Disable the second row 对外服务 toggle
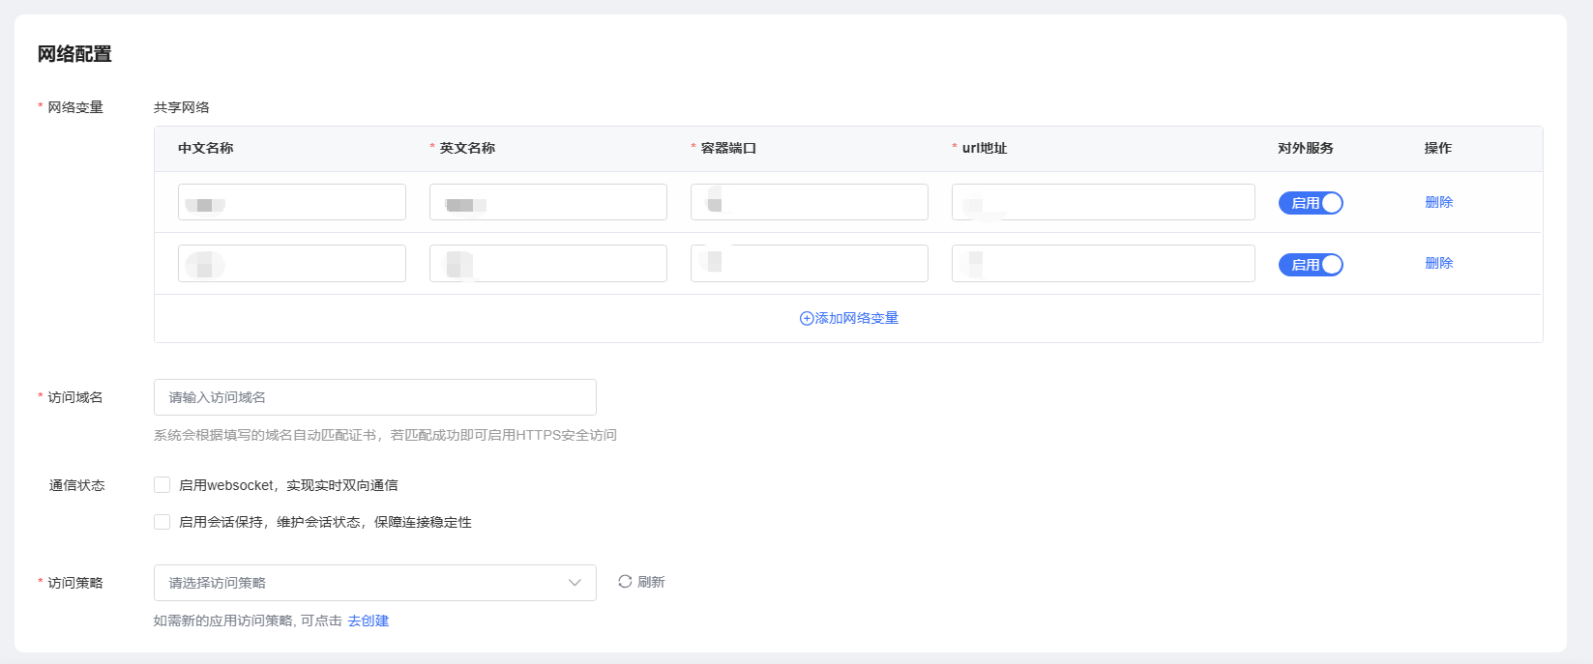The height and width of the screenshot is (664, 1593). point(1311,265)
